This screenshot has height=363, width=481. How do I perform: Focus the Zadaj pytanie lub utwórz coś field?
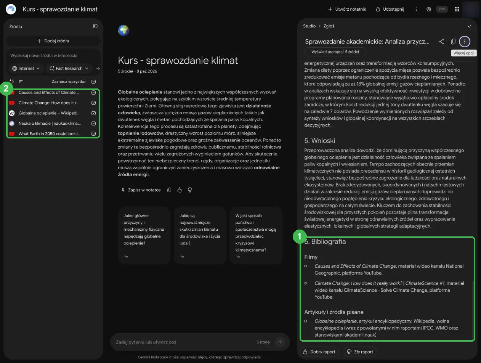(x=183, y=342)
